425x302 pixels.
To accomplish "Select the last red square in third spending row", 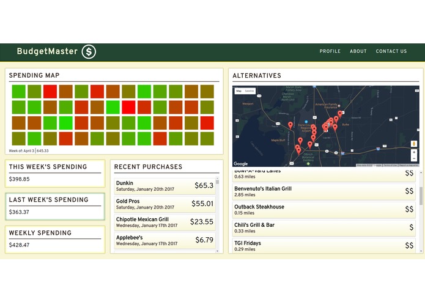I will tap(207, 123).
